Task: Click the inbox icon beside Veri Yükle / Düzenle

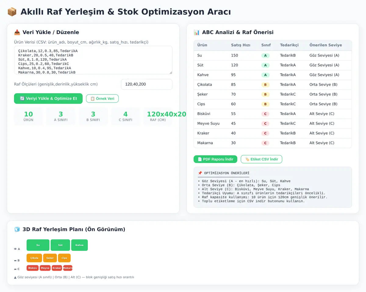Action: 17,32
